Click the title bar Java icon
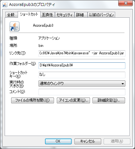135x149 pixels. pos(5,5)
